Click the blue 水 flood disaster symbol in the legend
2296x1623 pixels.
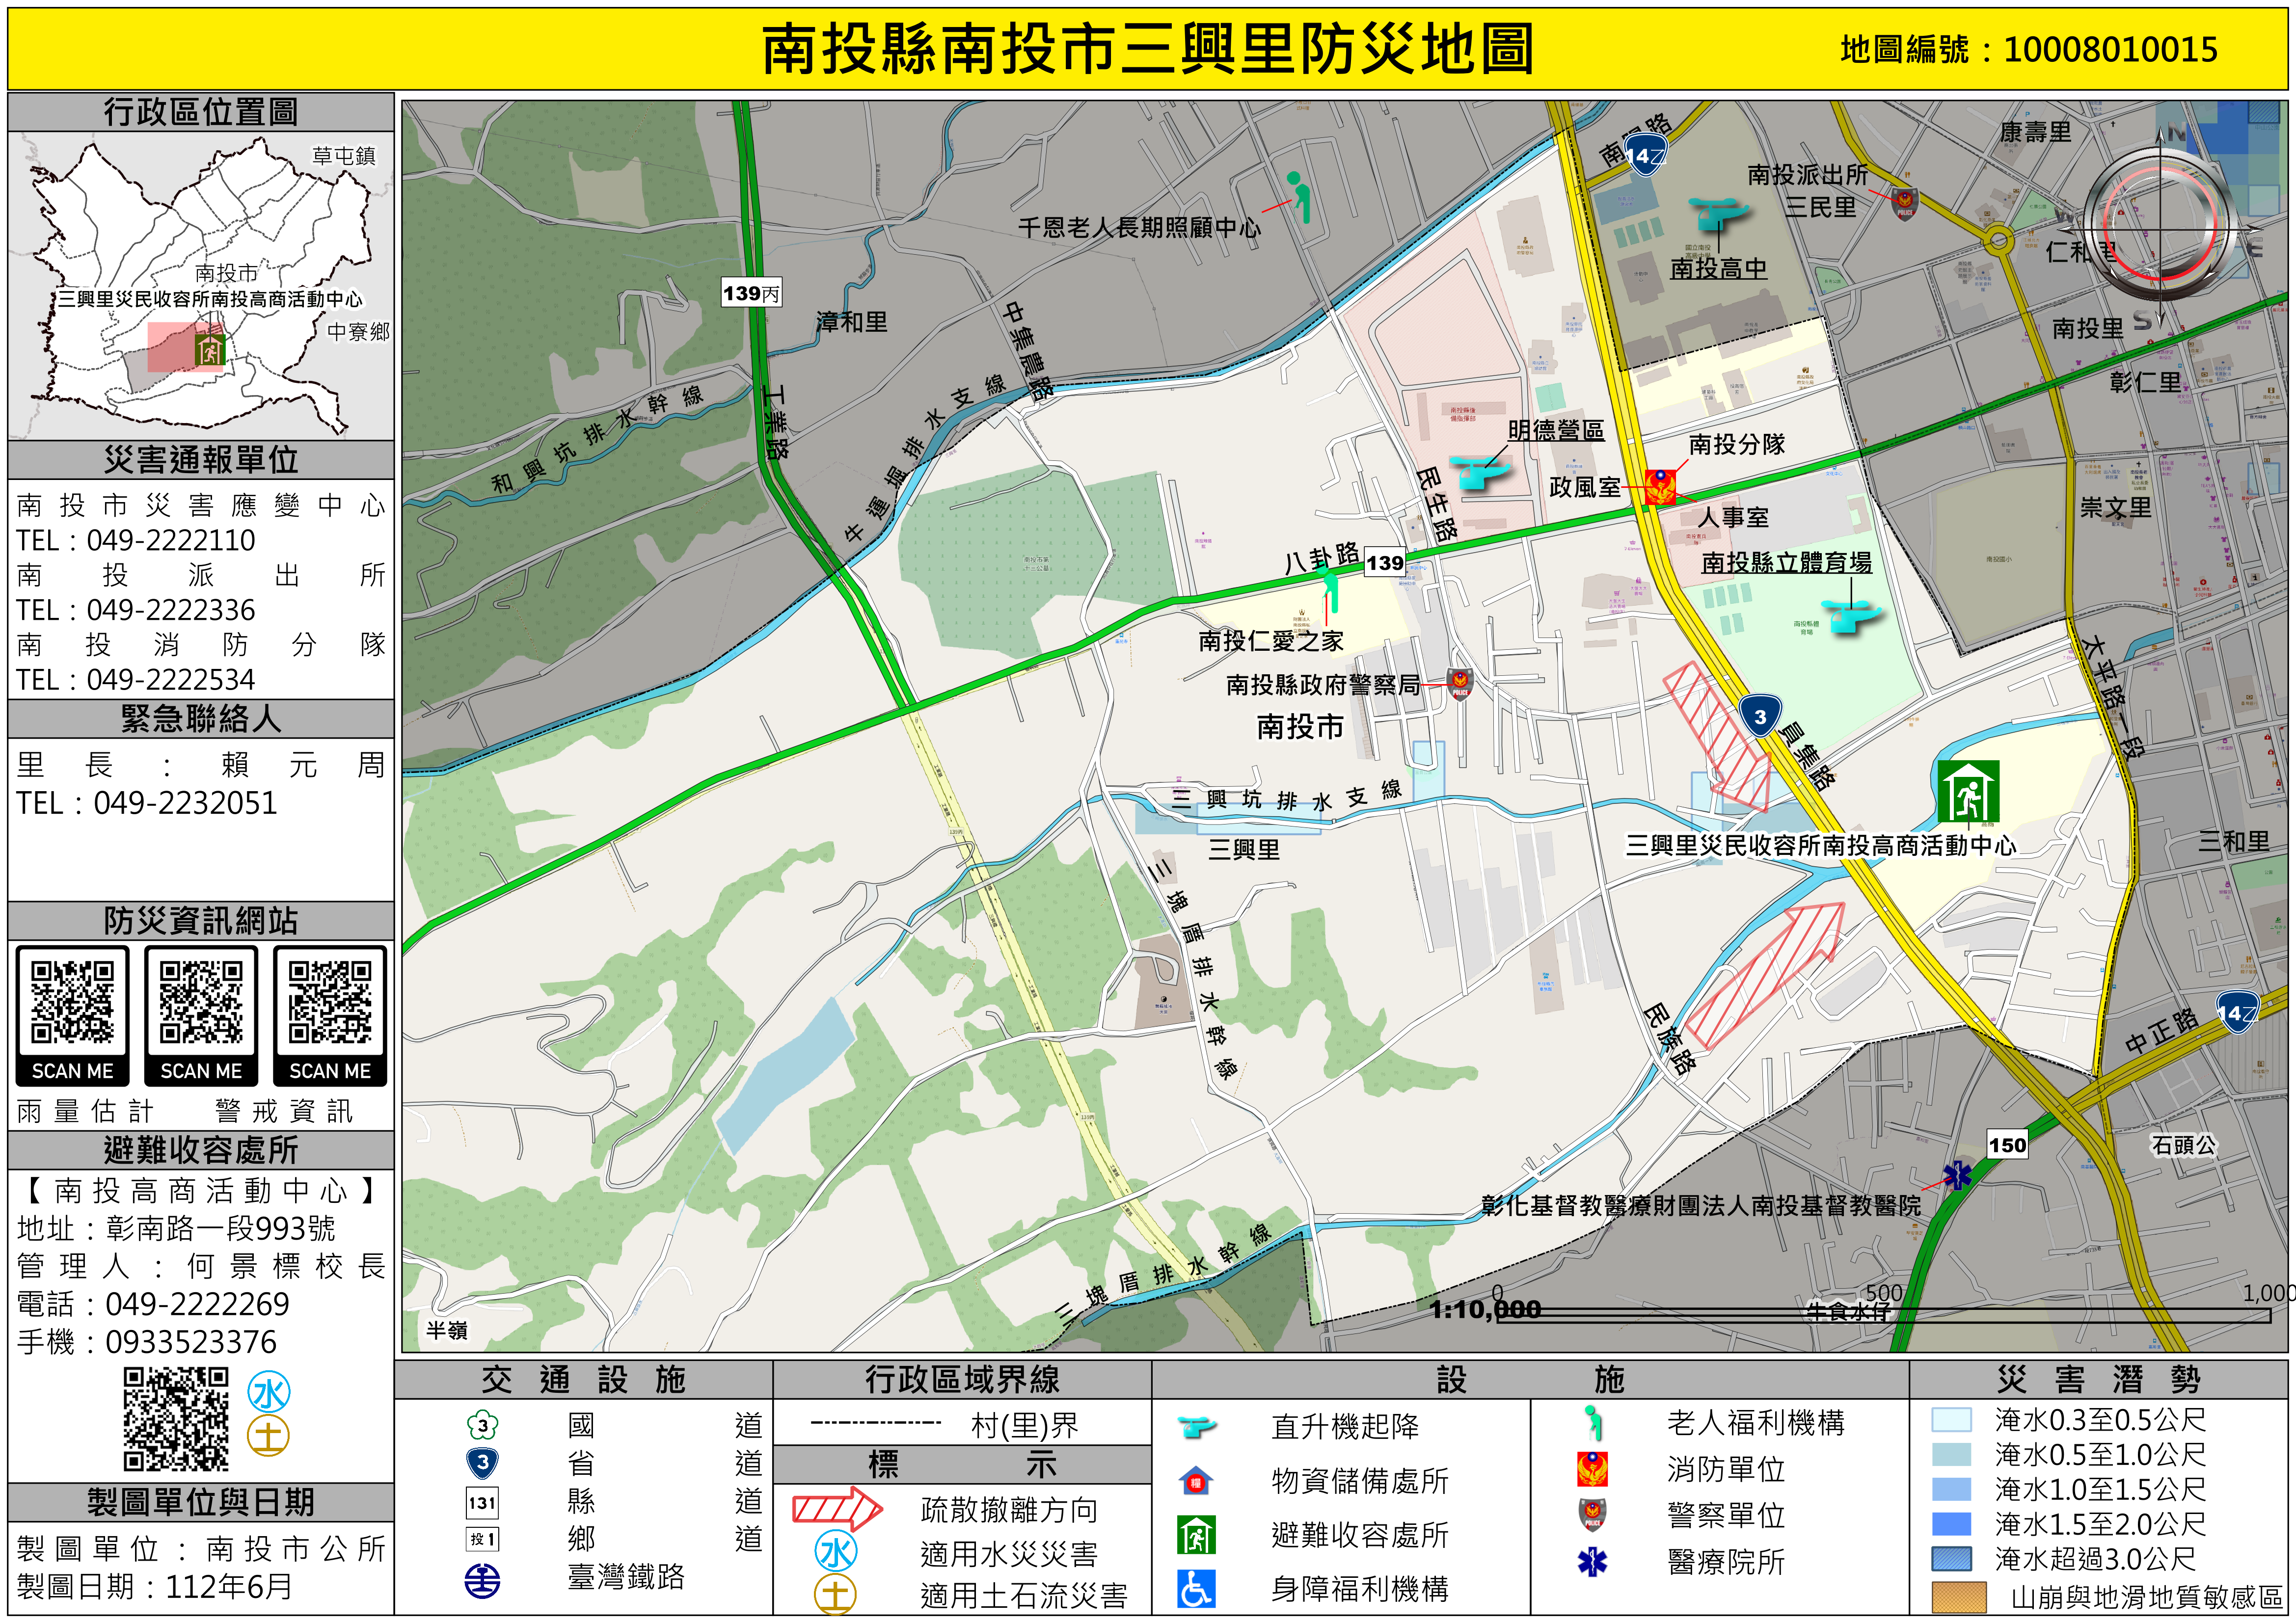coord(836,1552)
